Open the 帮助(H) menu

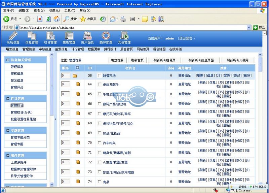coord(85,11)
